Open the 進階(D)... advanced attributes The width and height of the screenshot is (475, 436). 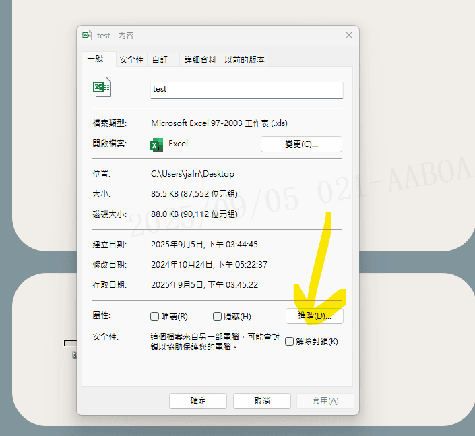point(315,316)
